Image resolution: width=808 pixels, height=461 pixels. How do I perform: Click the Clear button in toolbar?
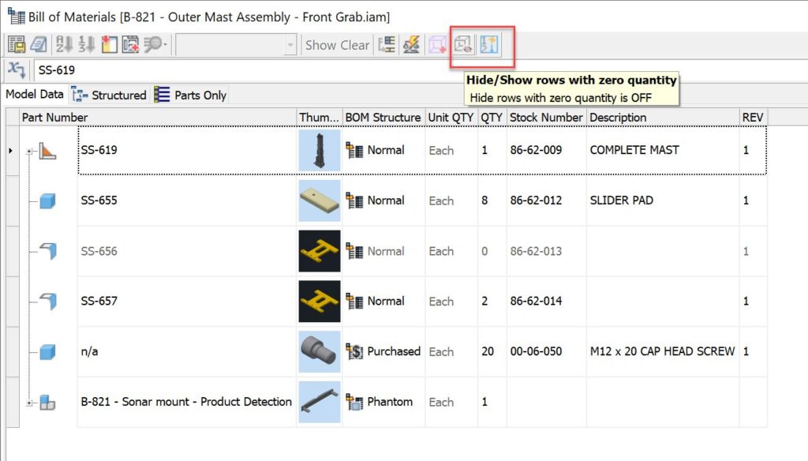(354, 45)
